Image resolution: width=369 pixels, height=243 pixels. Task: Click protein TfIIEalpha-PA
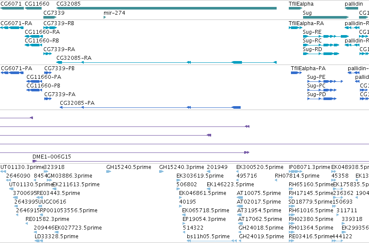pyautogui.click(x=308, y=68)
